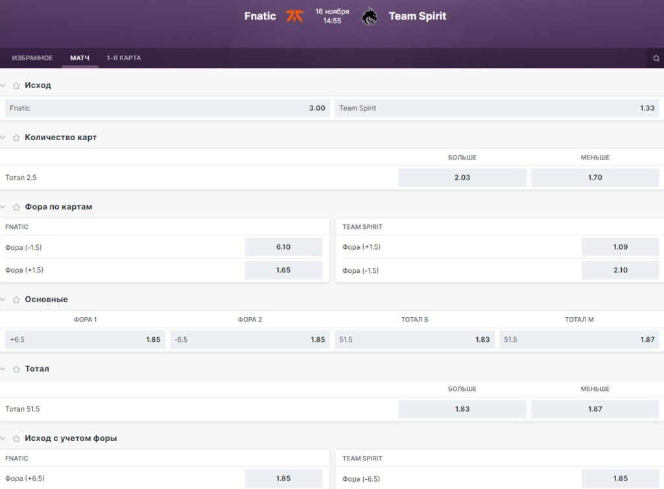Favorite the Количество карт market star

point(16,137)
